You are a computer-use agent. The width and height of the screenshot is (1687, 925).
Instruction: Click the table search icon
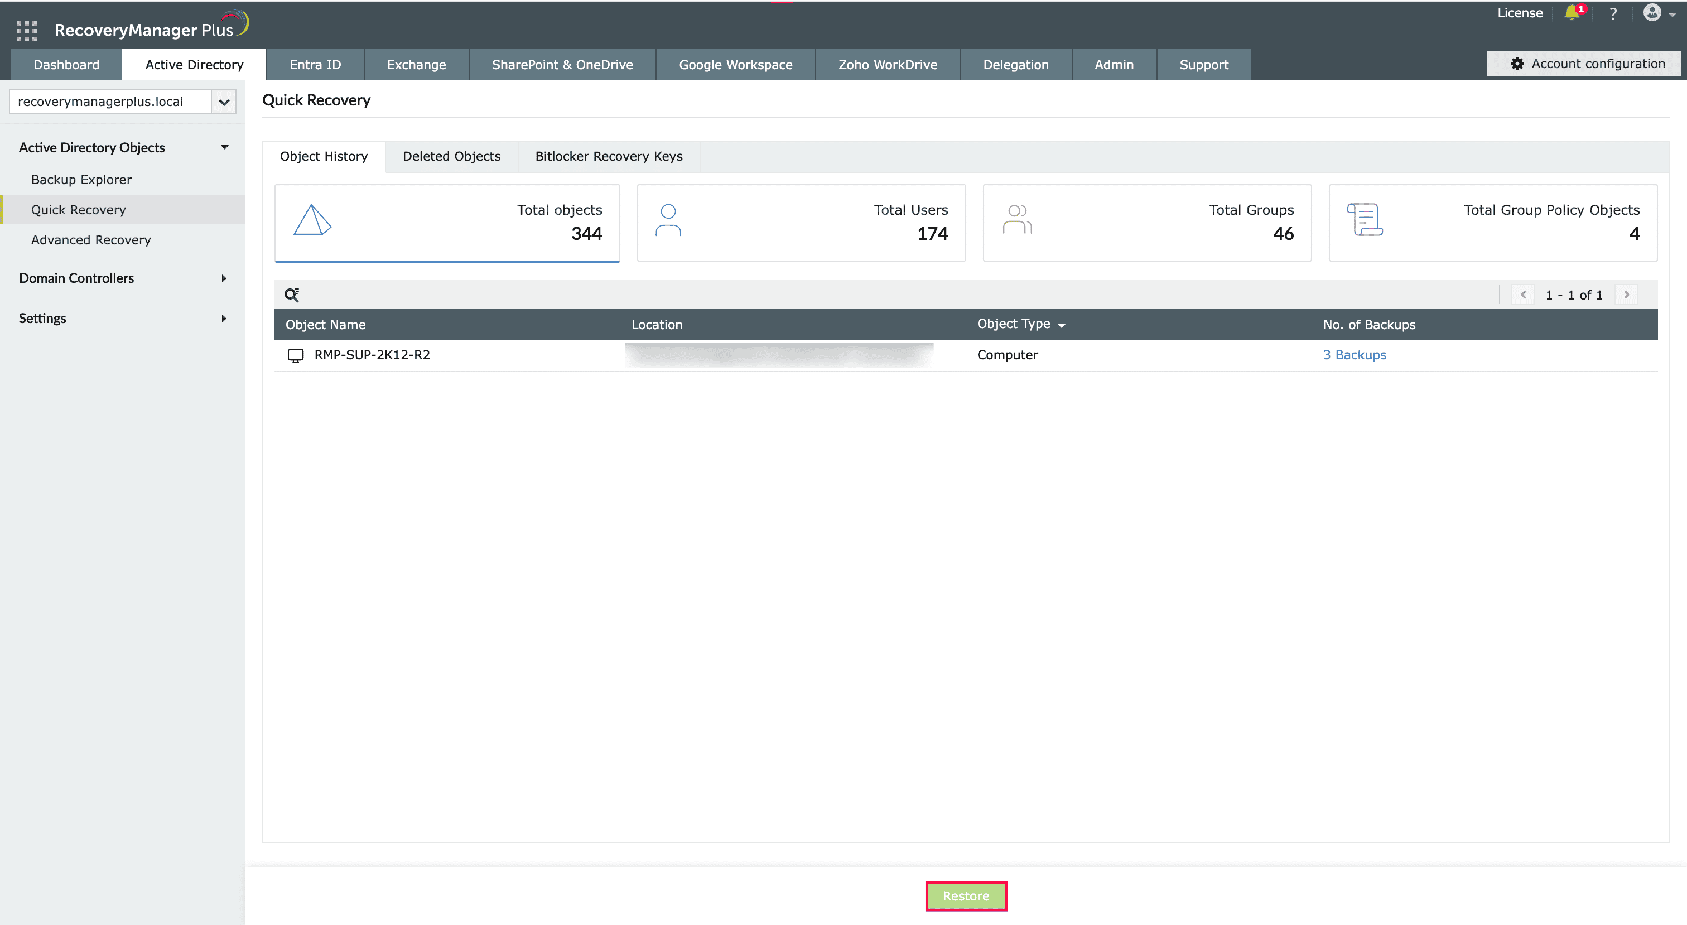tap(291, 295)
